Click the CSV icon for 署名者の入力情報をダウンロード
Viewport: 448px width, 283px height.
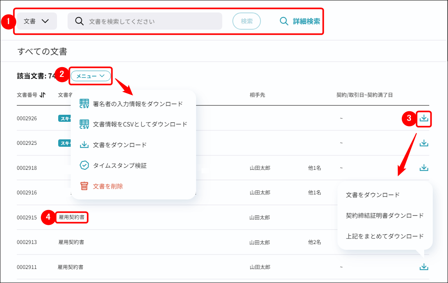[84, 104]
